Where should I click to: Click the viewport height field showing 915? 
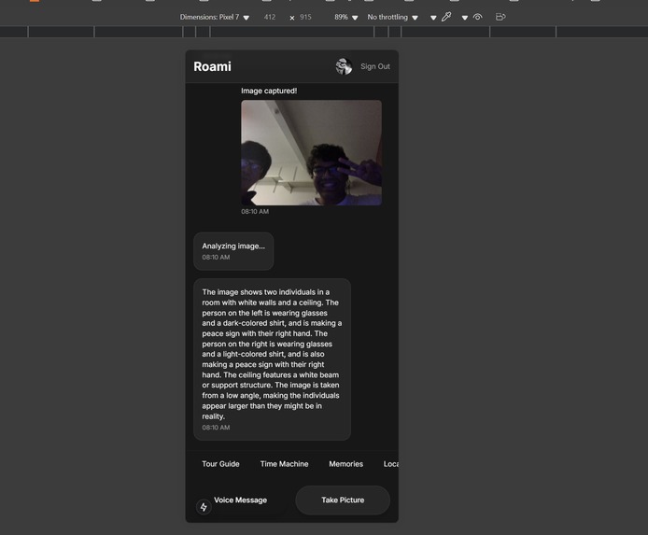(306, 17)
